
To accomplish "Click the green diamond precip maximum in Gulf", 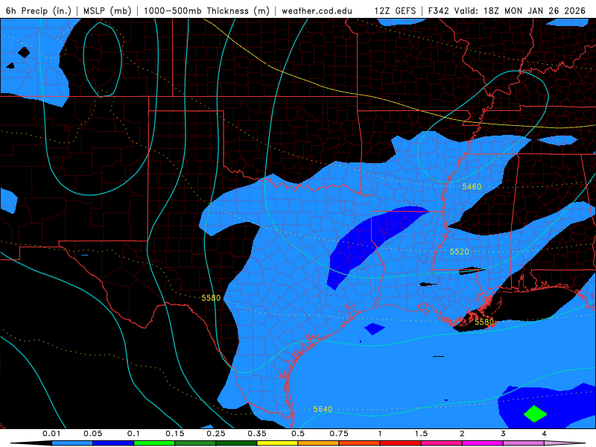I will point(535,414).
